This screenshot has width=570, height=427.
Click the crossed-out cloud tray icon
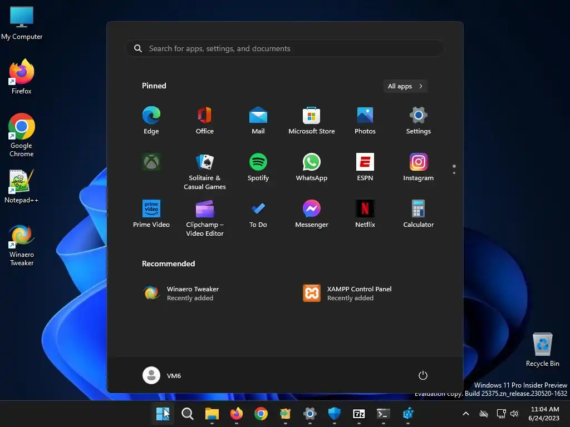[484, 414]
